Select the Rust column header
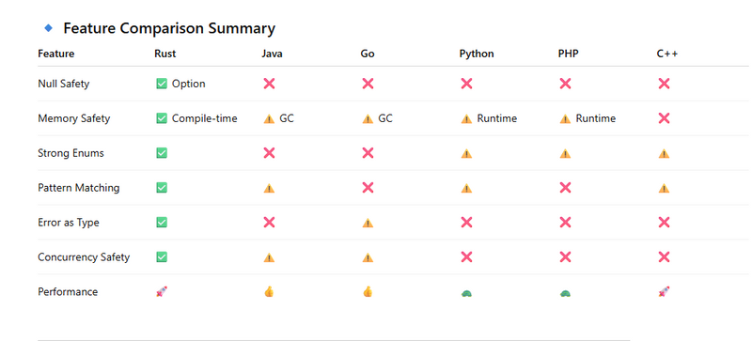This screenshot has height=341, width=752. pos(165,54)
